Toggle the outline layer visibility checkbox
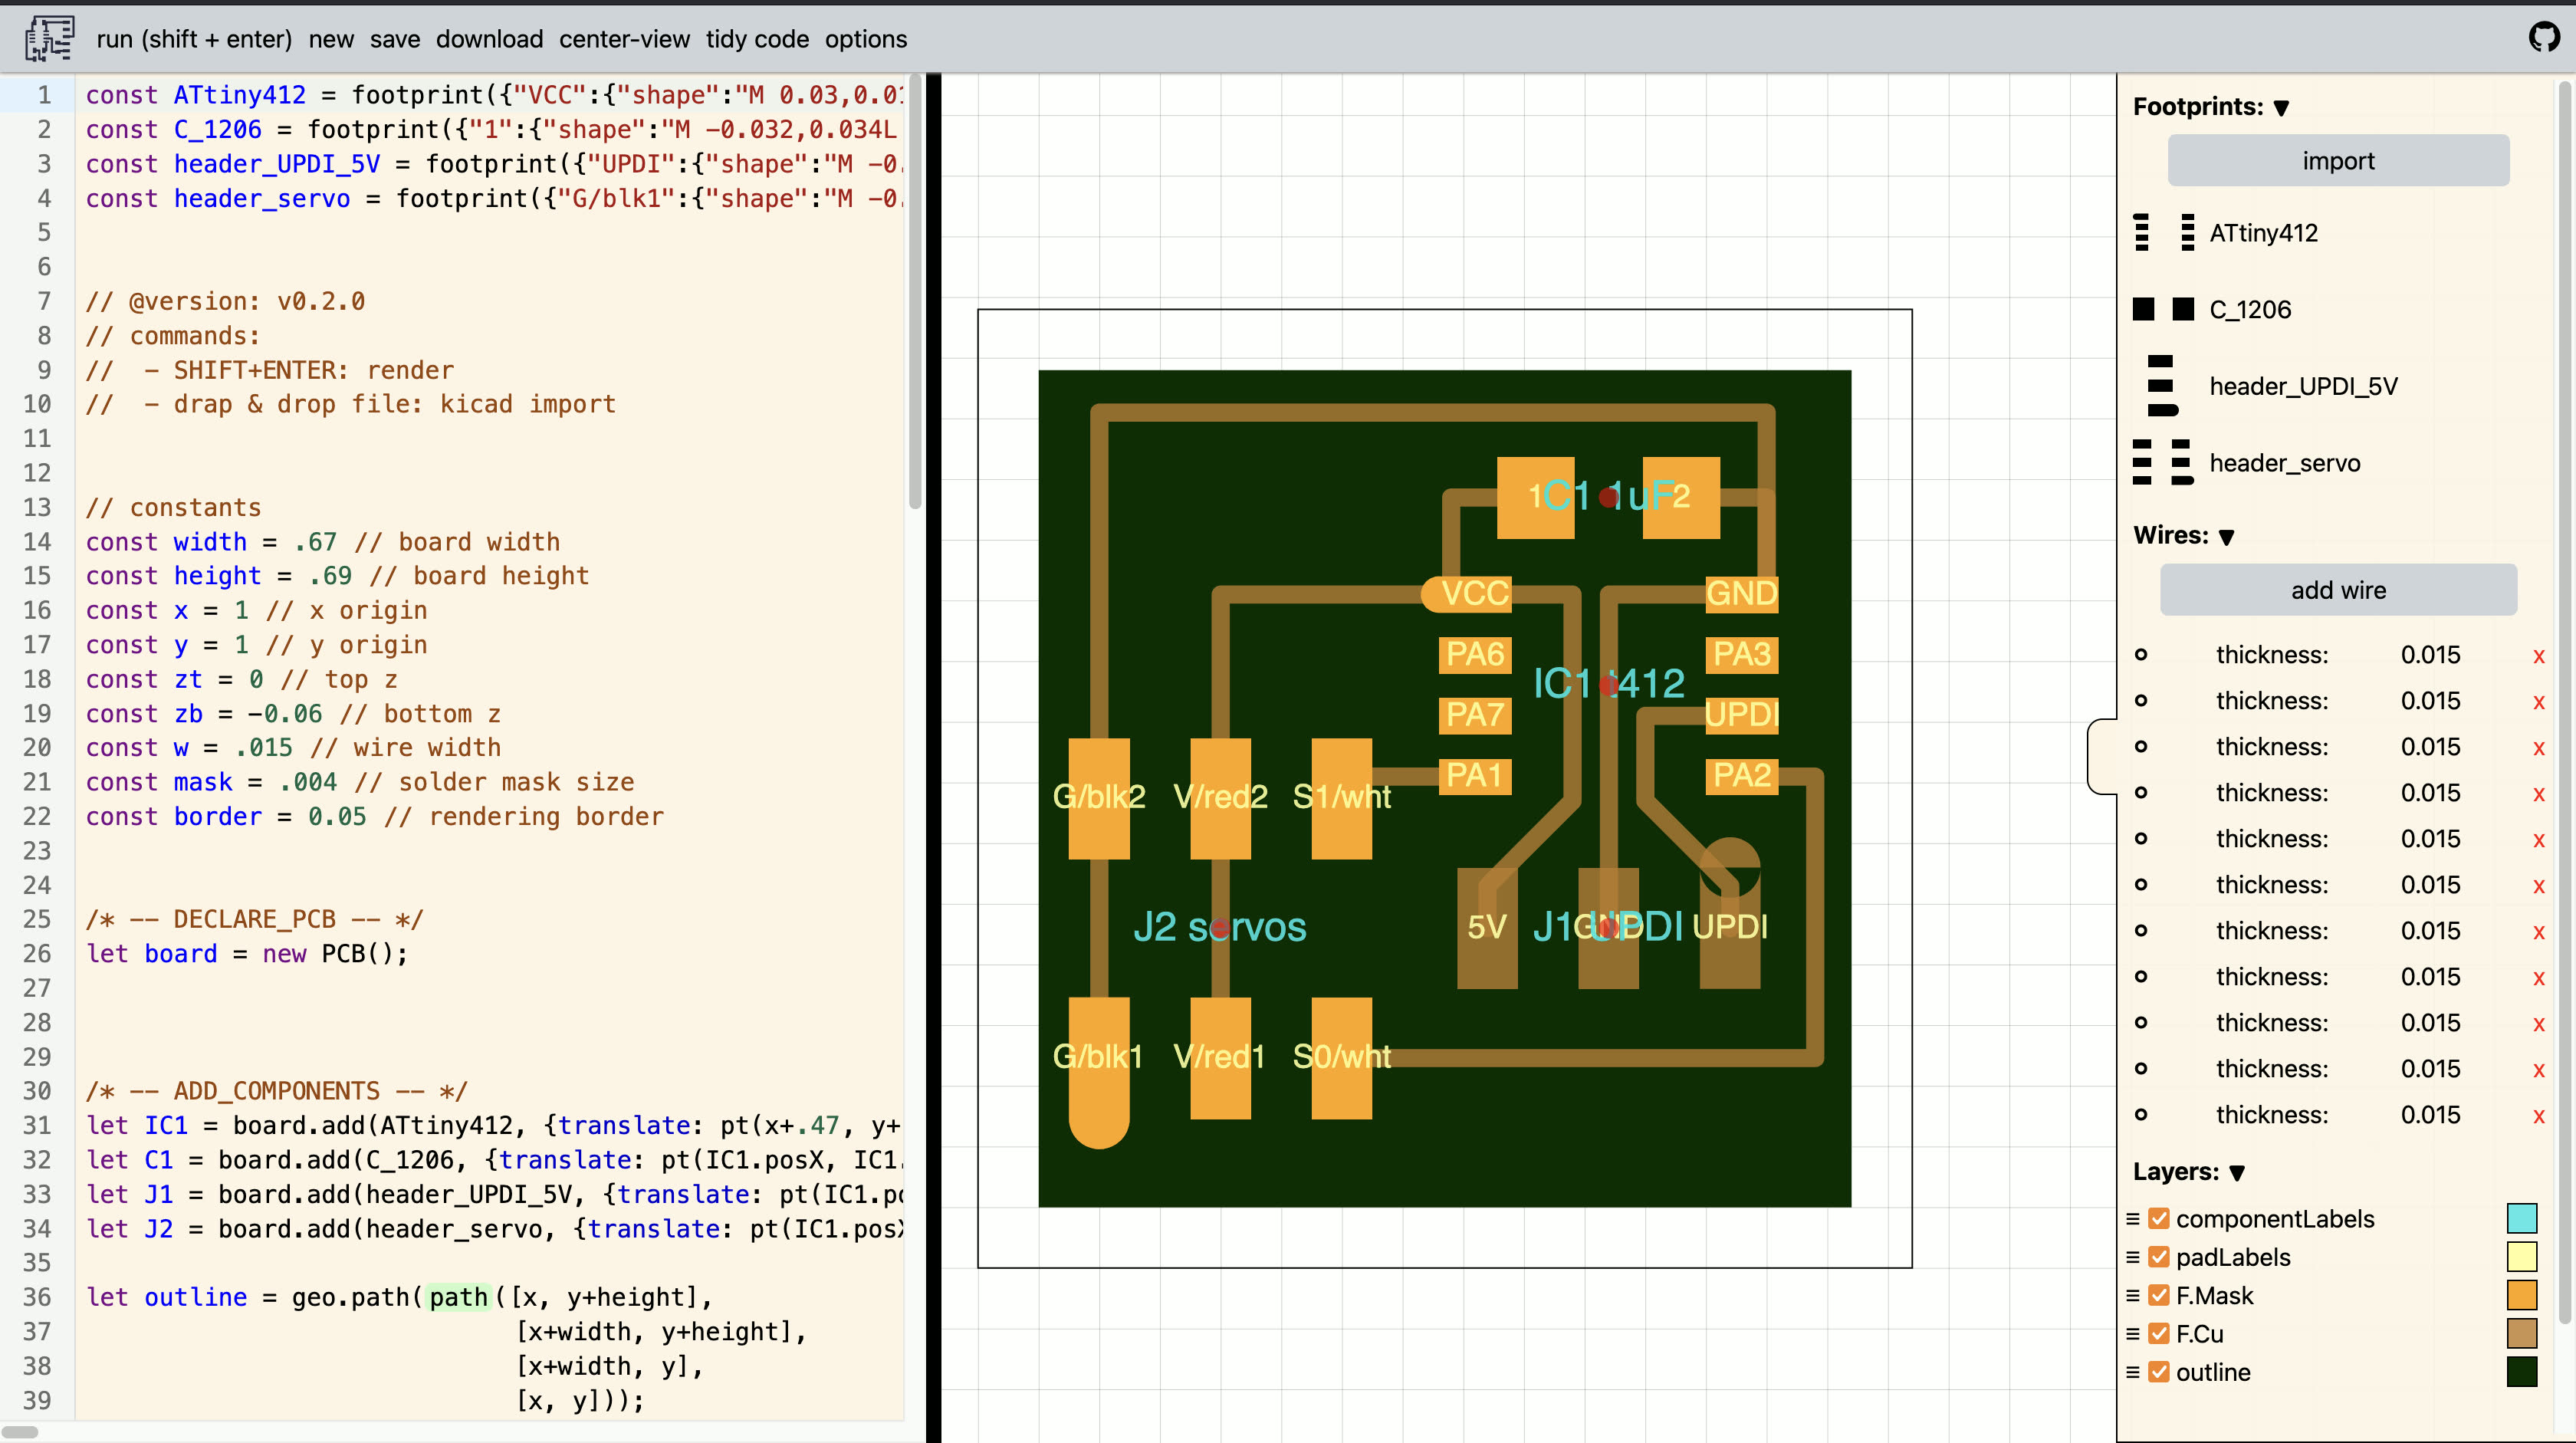Image resolution: width=2576 pixels, height=1443 pixels. tap(2159, 1372)
